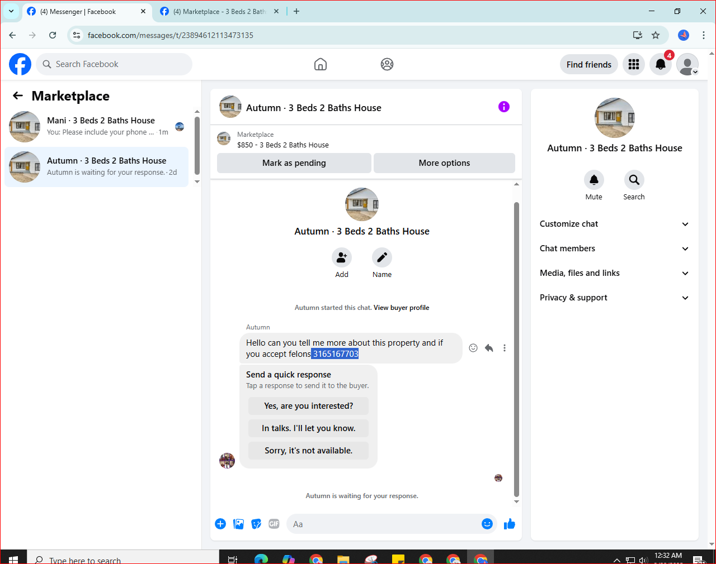Image resolution: width=716 pixels, height=564 pixels.
Task: Send "Yes, are you interested?" response
Action: [309, 406]
